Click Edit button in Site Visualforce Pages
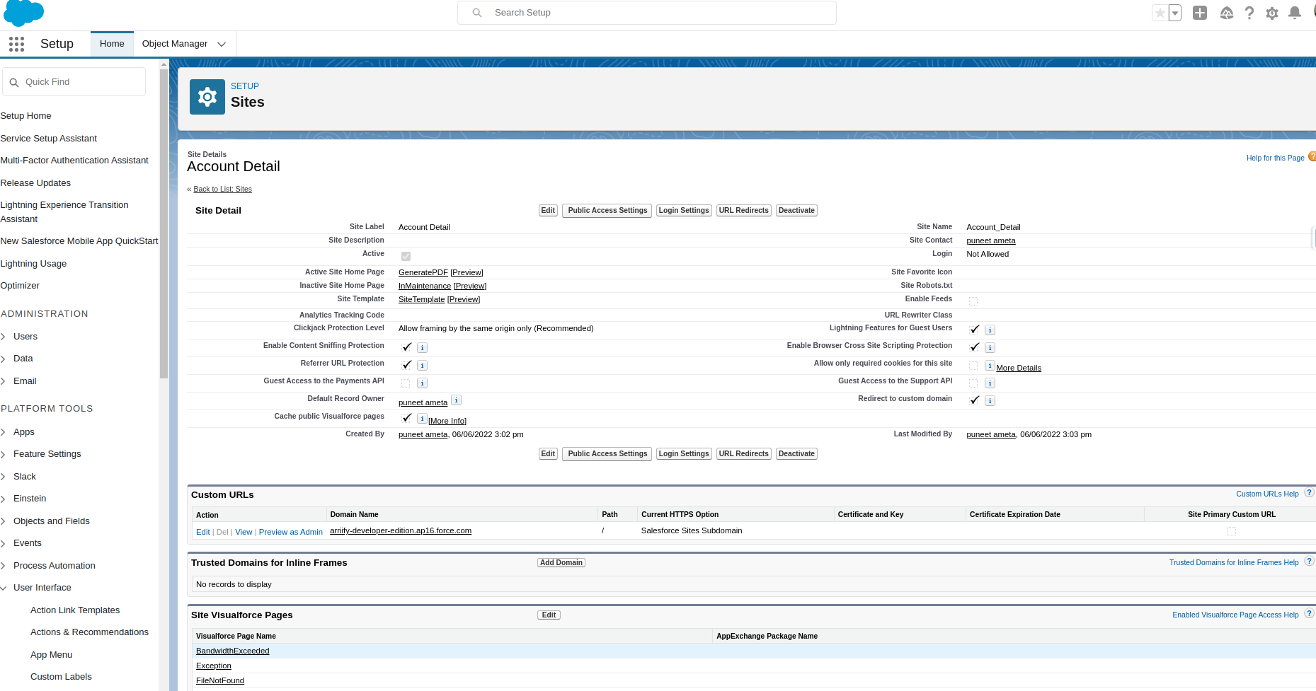The height and width of the screenshot is (691, 1316). pyautogui.click(x=549, y=615)
